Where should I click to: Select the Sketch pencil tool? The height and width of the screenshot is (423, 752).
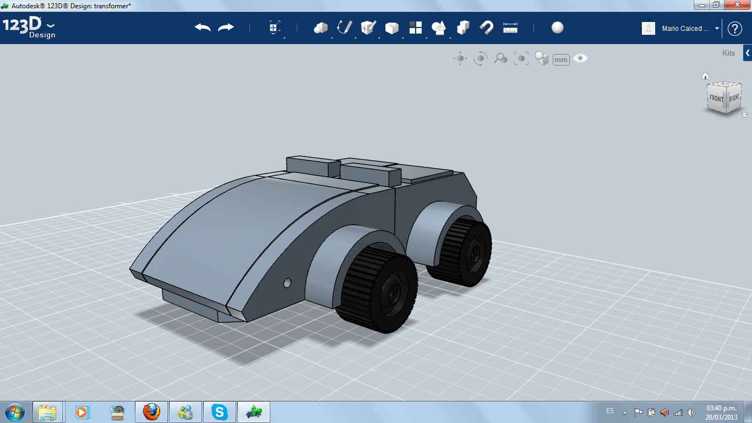[344, 28]
